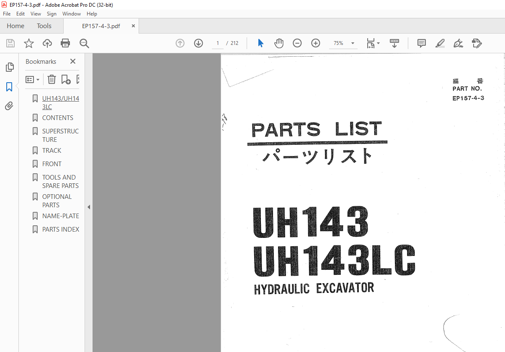505x352 pixels.
Task: Open Attachments paperclip panel
Action: 9,106
